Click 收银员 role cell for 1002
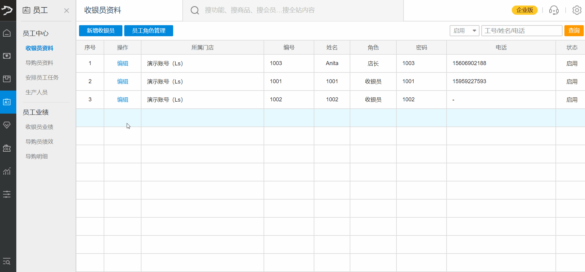The height and width of the screenshot is (272, 585). (373, 100)
